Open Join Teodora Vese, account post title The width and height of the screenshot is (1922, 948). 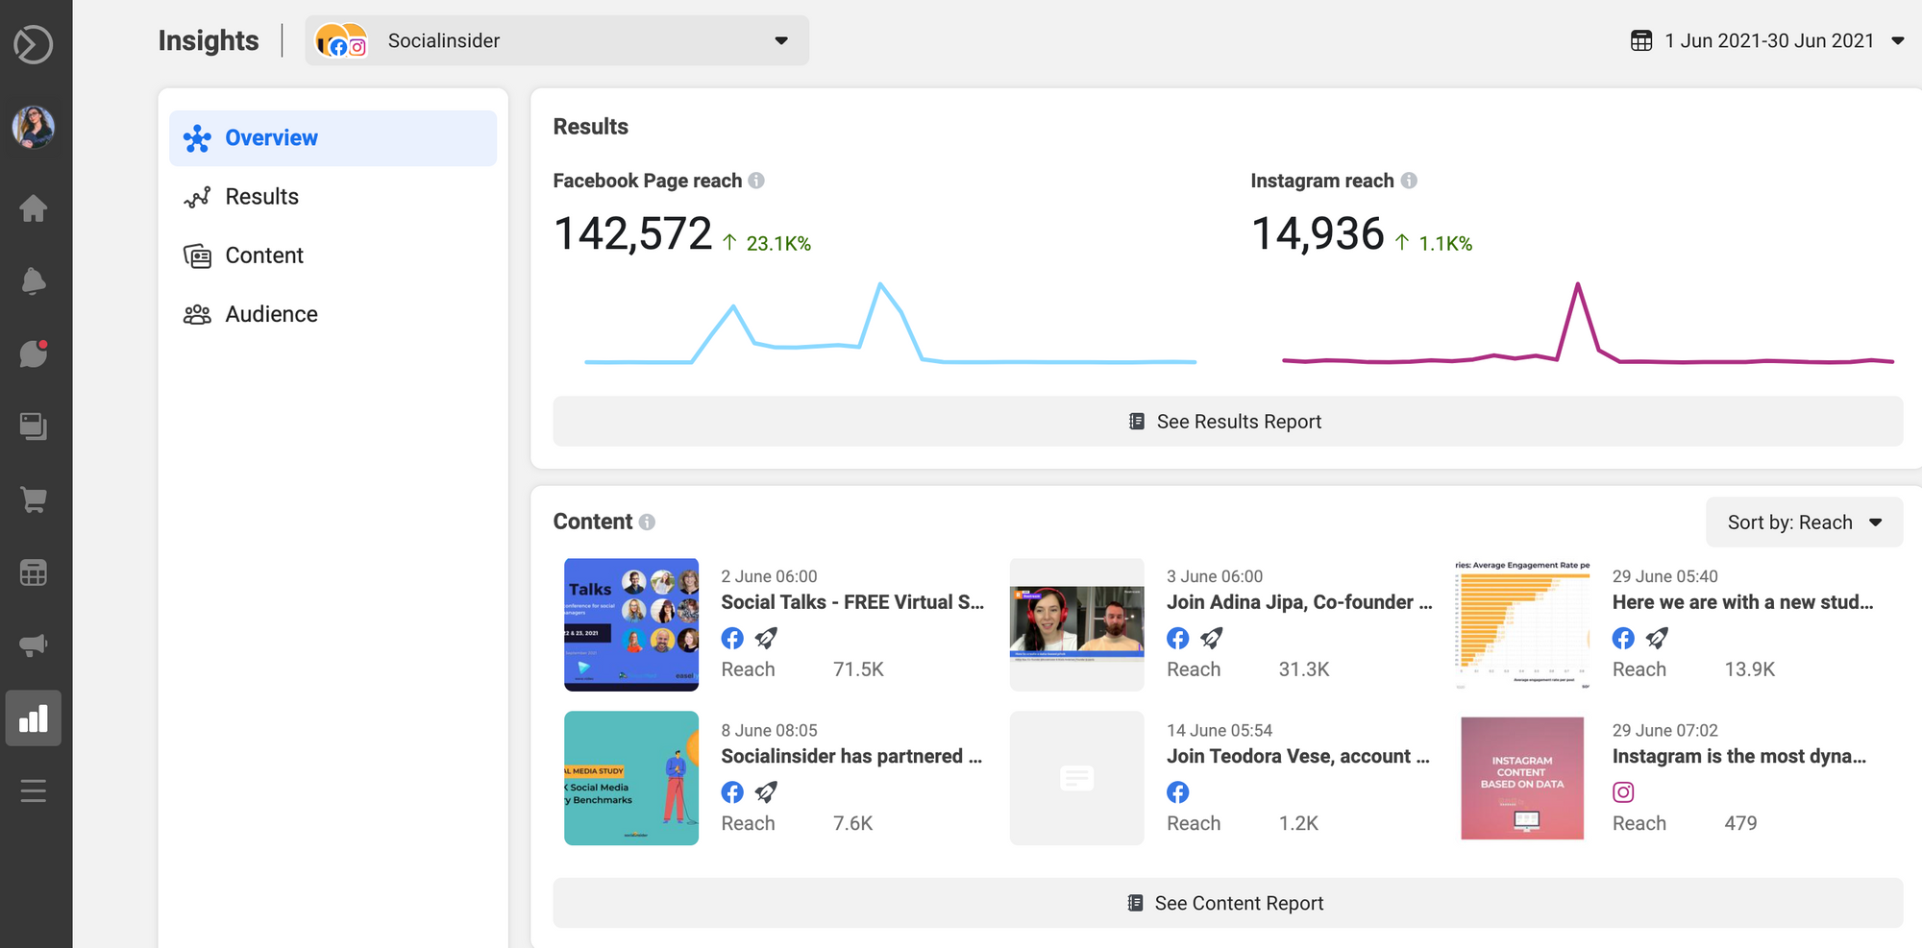pos(1298,756)
